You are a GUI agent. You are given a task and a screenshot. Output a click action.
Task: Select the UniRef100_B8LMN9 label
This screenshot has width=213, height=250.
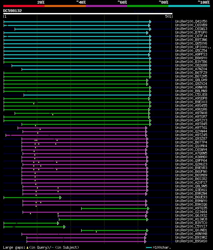coord(191,91)
